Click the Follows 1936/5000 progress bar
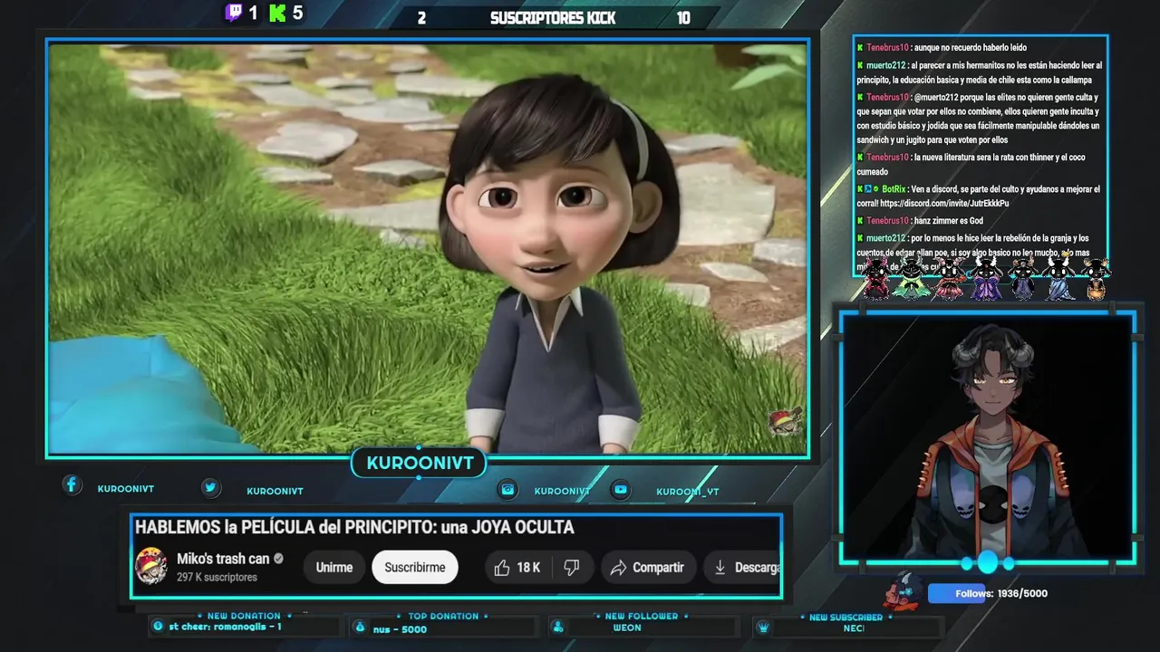The image size is (1160, 652). pos(989,593)
